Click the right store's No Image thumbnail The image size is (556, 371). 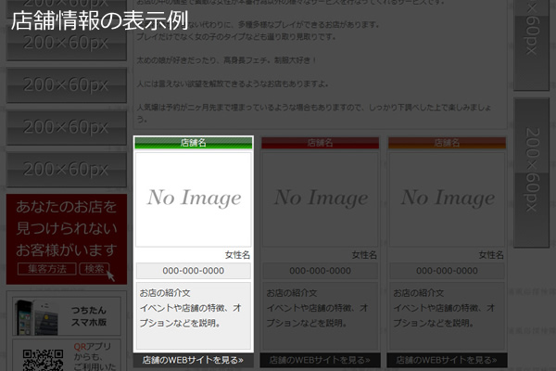(448, 198)
